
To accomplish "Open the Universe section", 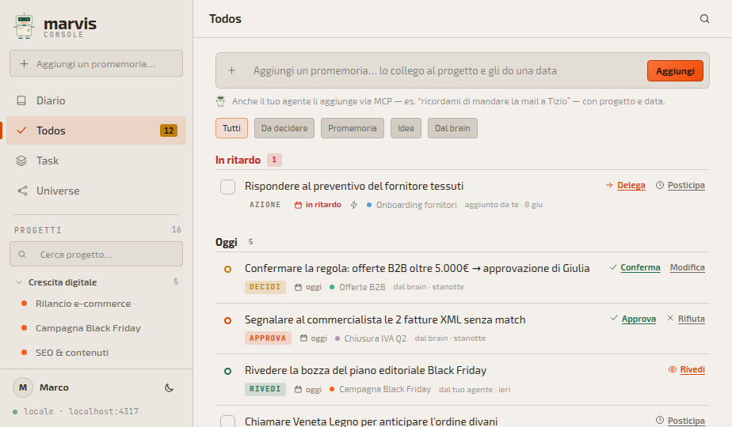I will coord(96,191).
